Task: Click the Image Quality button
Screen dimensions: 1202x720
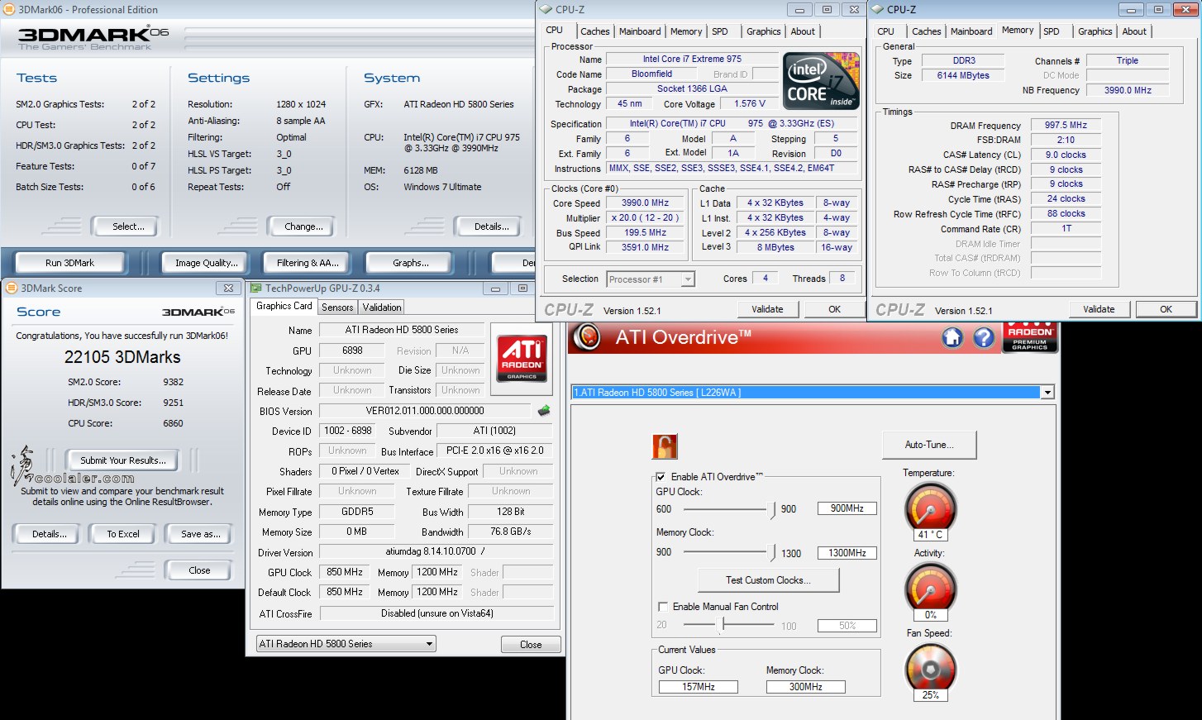Action: 206,263
